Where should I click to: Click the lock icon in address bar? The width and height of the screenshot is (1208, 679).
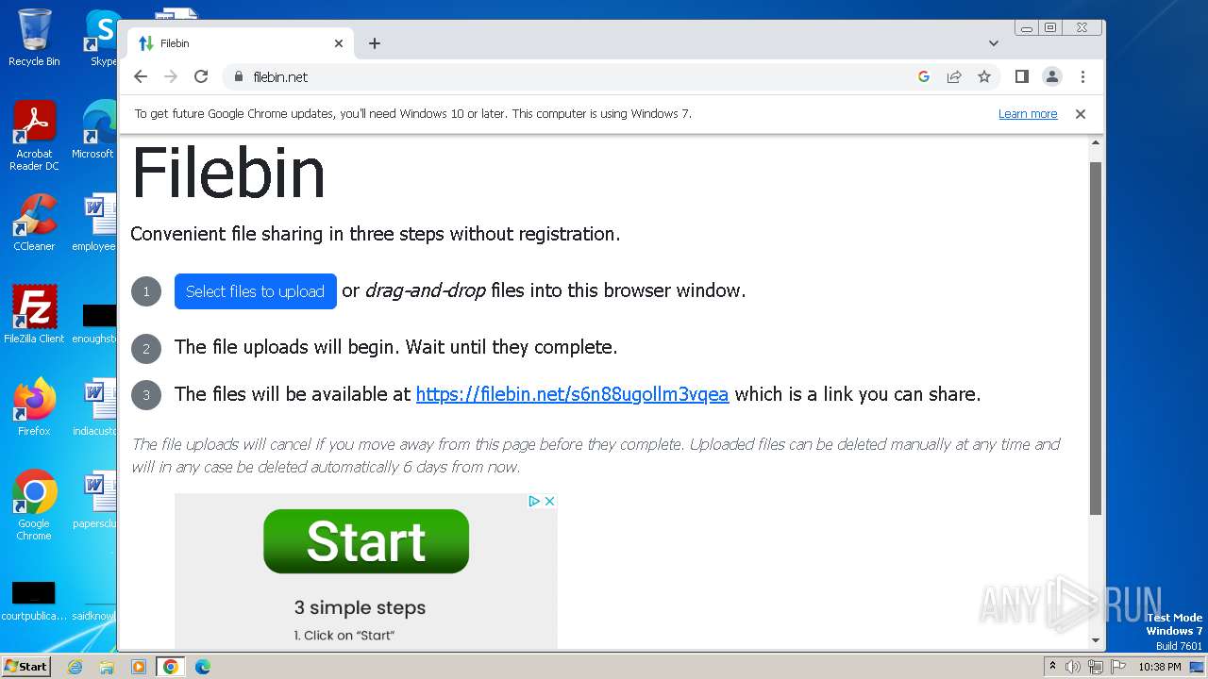click(239, 77)
